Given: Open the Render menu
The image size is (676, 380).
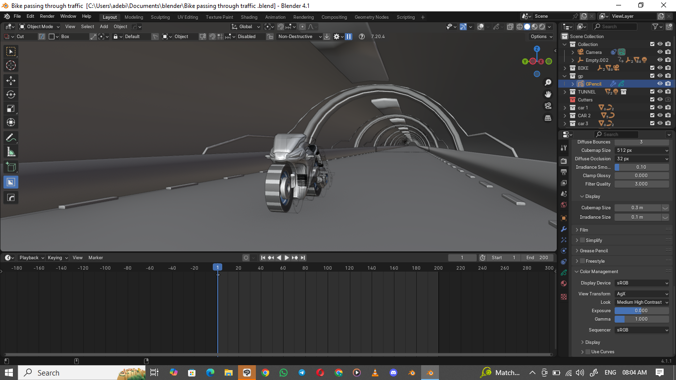Looking at the screenshot, I should (x=47, y=16).
